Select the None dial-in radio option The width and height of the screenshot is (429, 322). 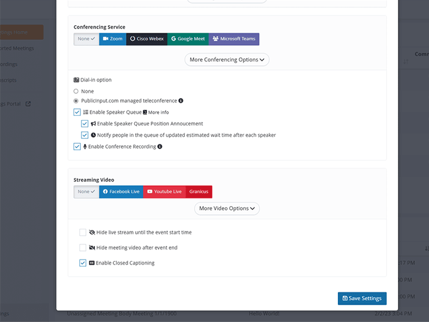pos(76,91)
